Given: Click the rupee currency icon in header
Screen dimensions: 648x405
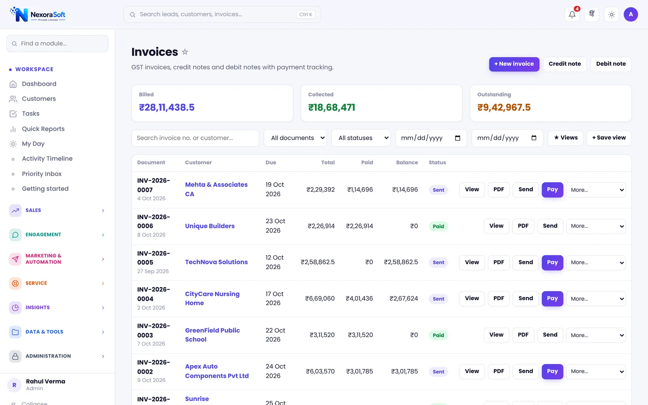Looking at the screenshot, I should click(592, 15).
